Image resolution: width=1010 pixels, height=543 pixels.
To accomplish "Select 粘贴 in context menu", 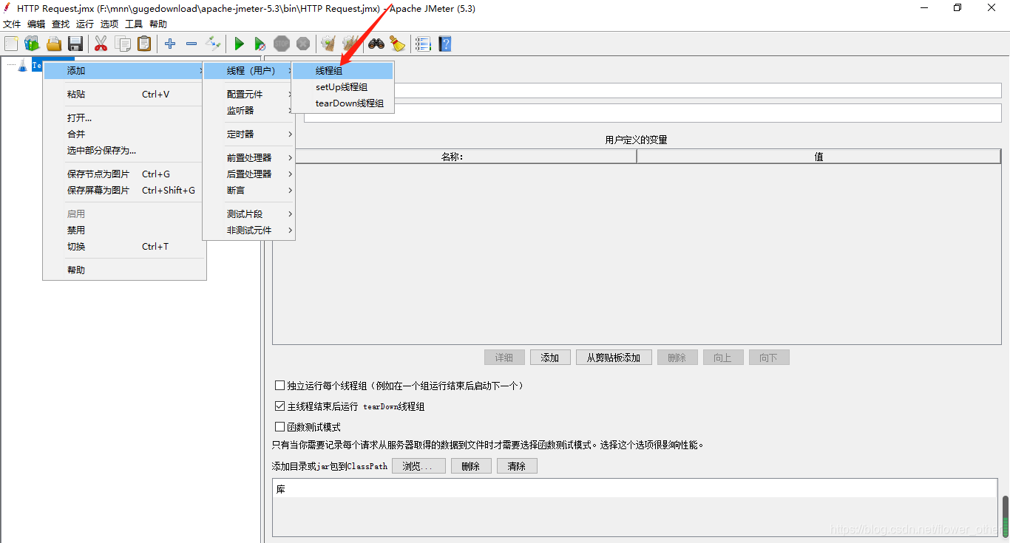I will click(x=124, y=95).
